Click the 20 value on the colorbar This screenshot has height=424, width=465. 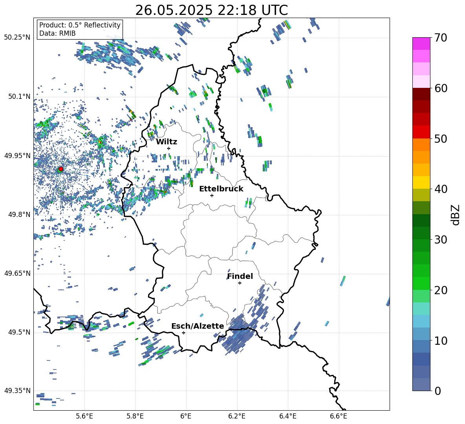441,290
